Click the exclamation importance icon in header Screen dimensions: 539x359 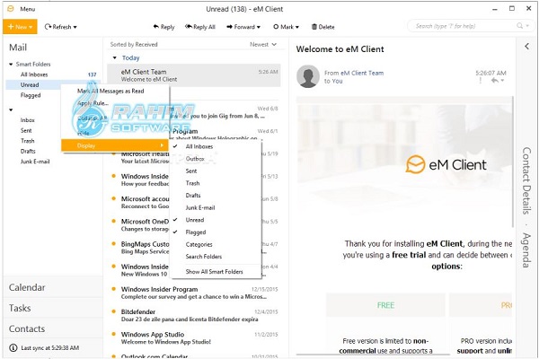pyautogui.click(x=481, y=81)
